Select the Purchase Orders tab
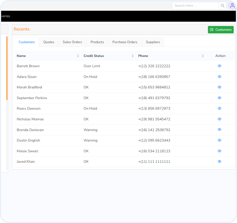This screenshot has width=237, height=223. [x=125, y=42]
